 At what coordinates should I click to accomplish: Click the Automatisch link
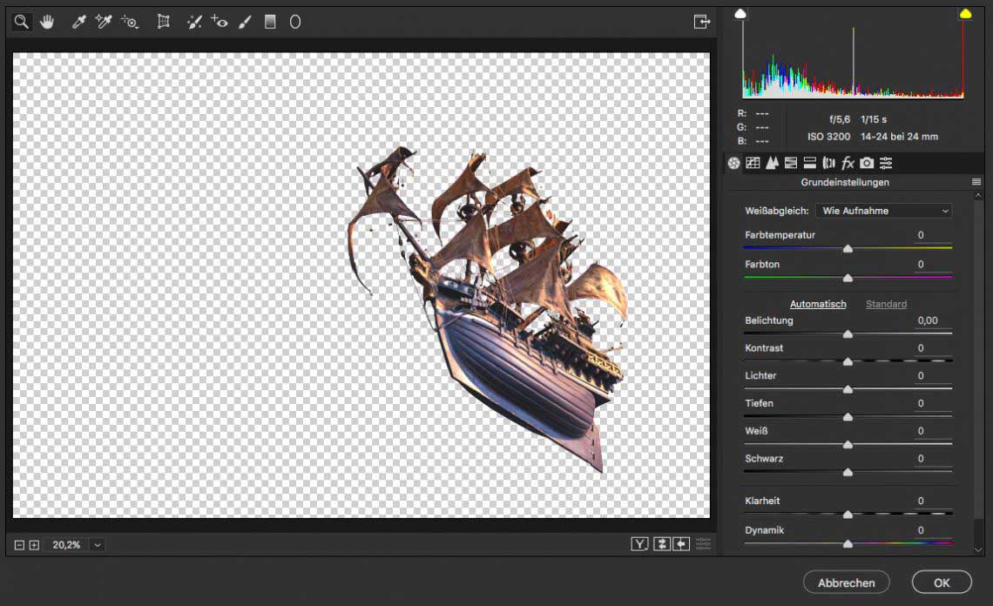click(818, 304)
